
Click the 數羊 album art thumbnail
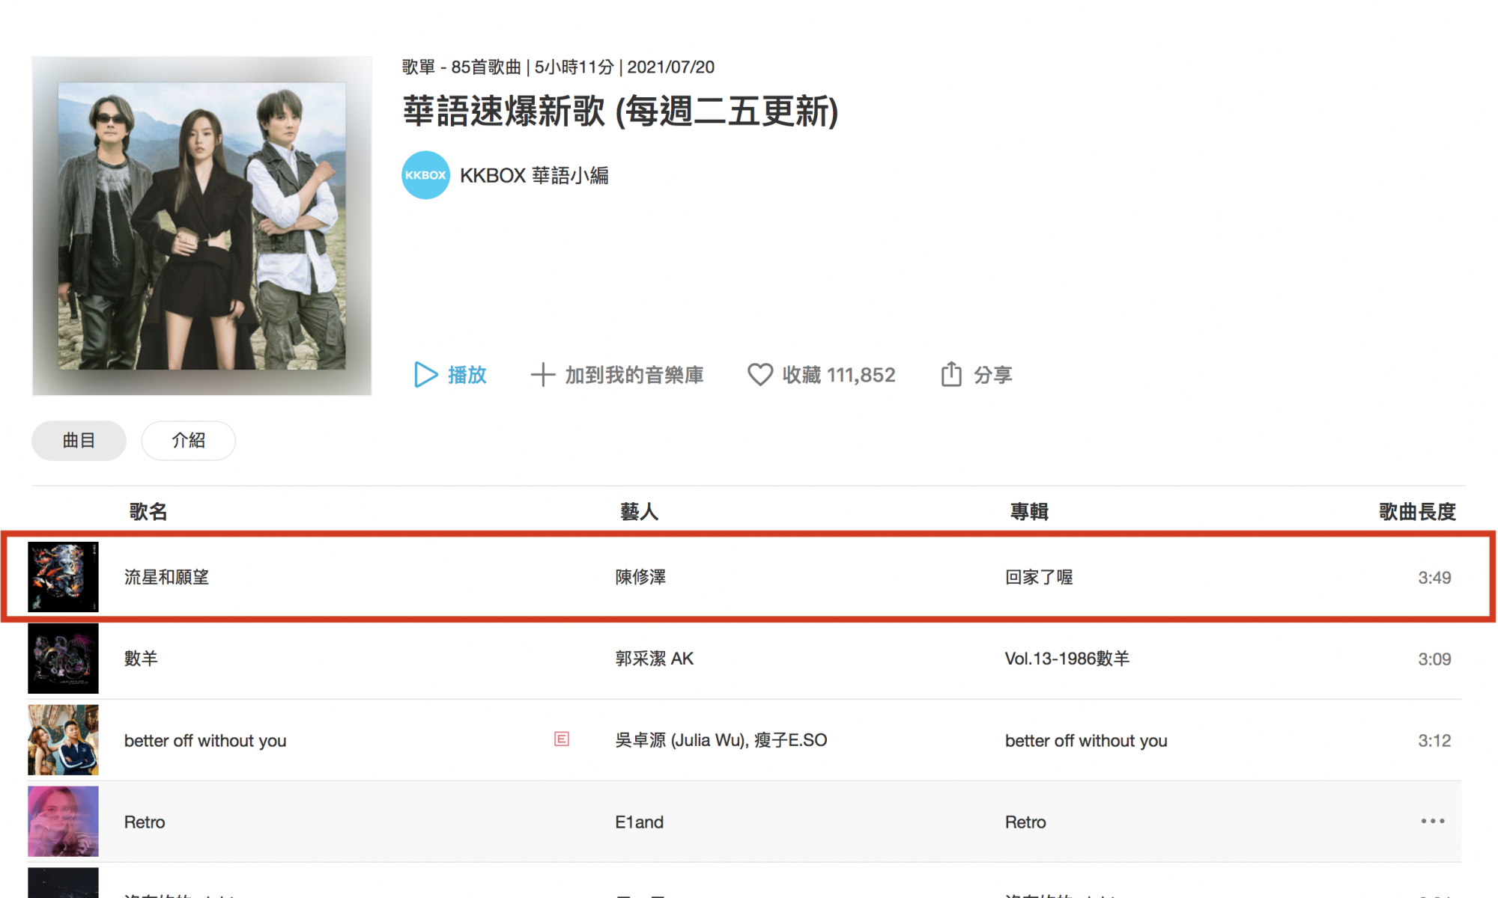point(63,659)
